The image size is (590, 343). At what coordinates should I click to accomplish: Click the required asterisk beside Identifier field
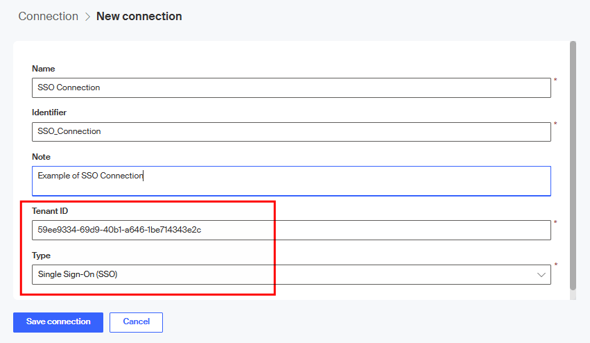[x=555, y=125]
